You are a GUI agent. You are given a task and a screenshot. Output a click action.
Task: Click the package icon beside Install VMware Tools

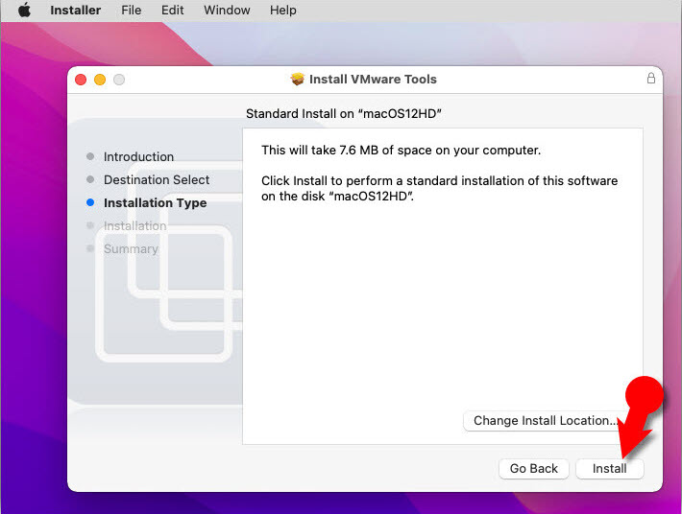[297, 80]
